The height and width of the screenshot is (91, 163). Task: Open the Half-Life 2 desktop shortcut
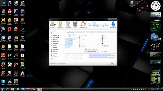click(22, 21)
